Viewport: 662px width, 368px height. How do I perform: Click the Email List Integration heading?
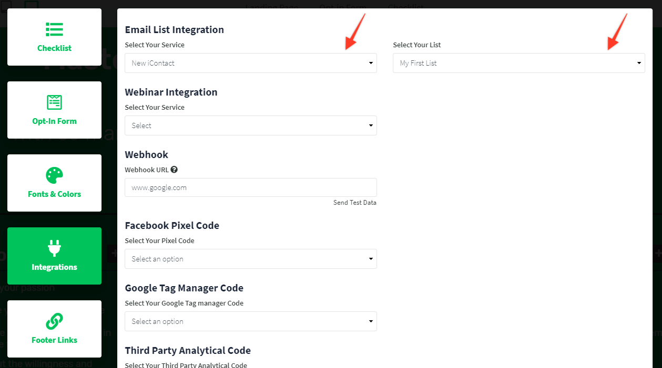(175, 30)
